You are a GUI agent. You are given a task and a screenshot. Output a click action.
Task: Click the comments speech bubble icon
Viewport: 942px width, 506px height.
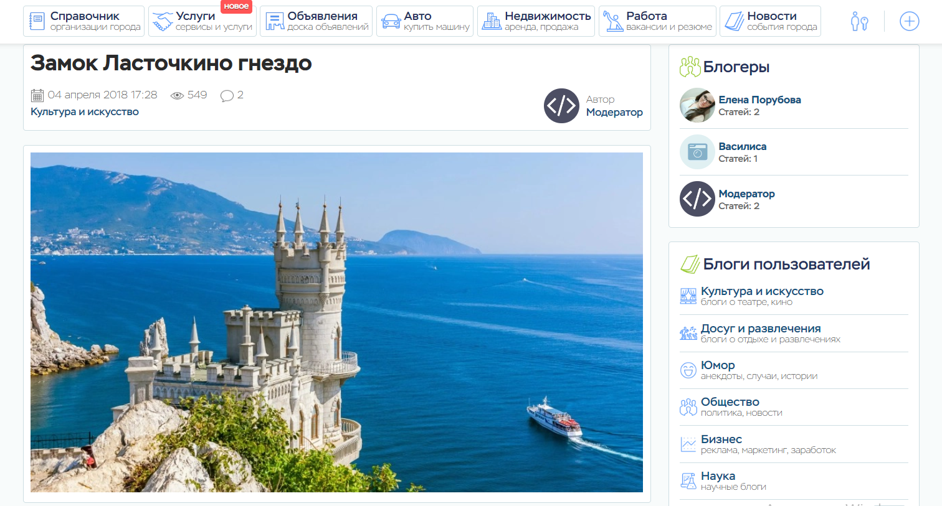tap(227, 95)
